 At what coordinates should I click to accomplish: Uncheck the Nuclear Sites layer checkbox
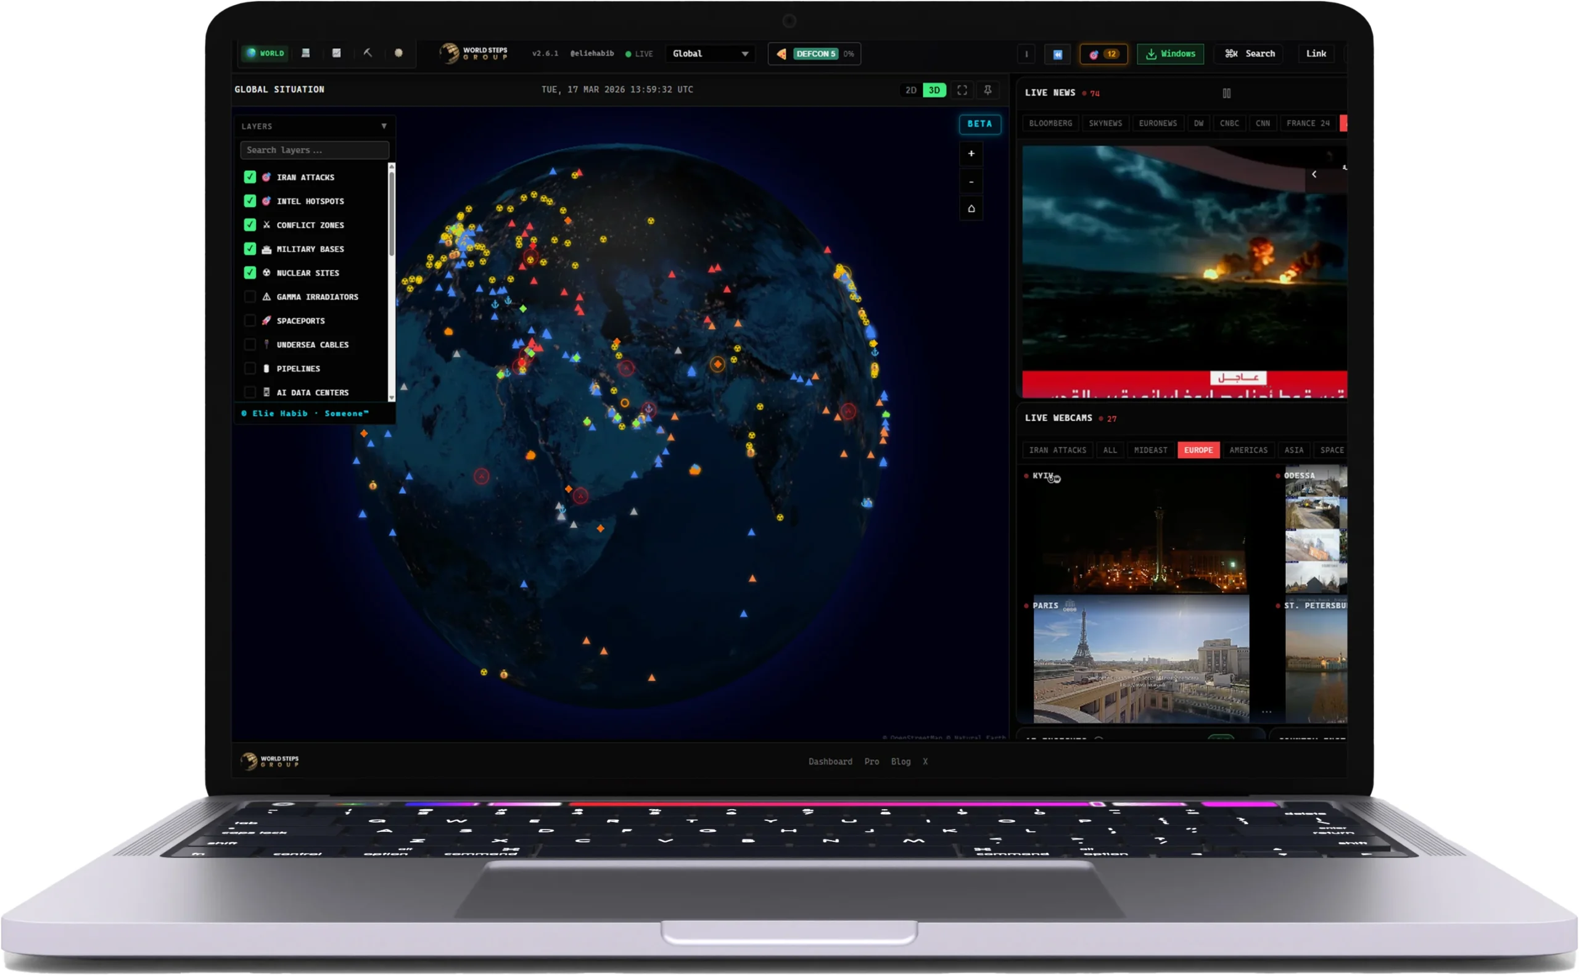(250, 273)
